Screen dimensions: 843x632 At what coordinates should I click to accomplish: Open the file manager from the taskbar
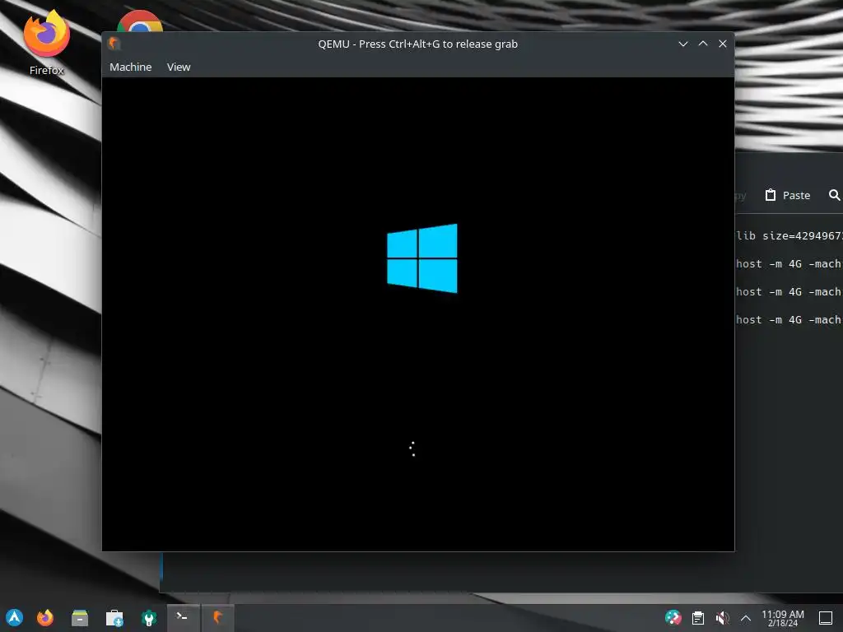pos(80,617)
